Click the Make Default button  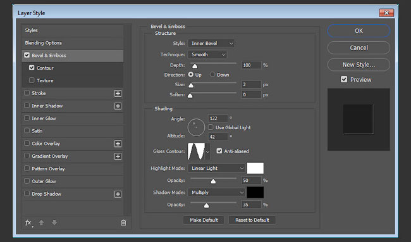(x=204, y=220)
